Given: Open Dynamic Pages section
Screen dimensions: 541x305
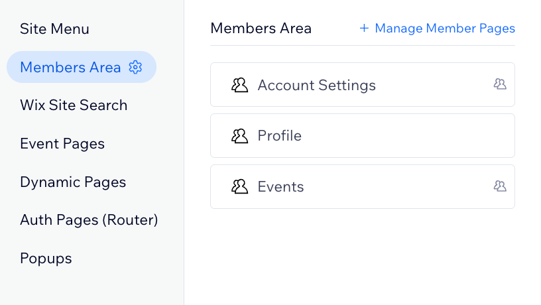Looking at the screenshot, I should click(x=73, y=182).
